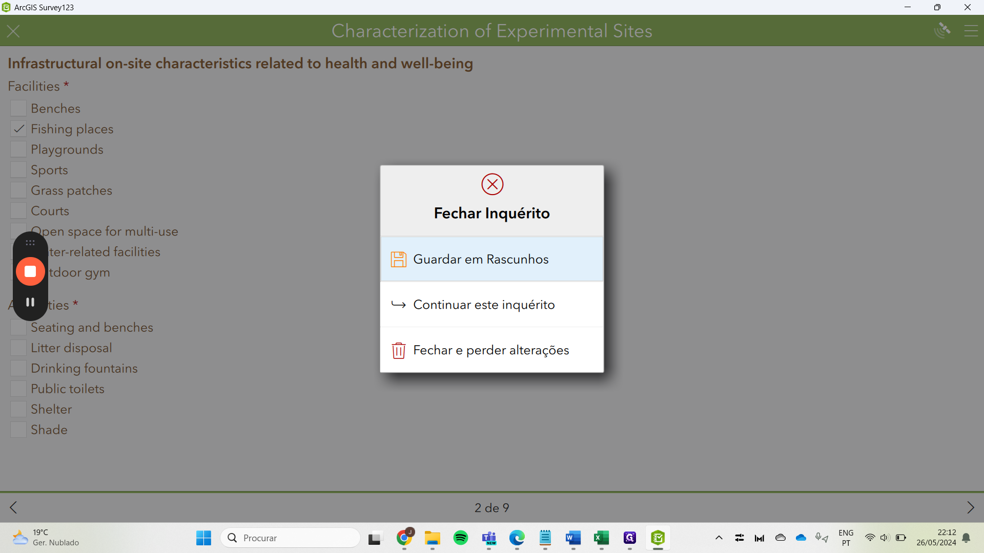Open the hamburger menu icon
984x553 pixels.
pyautogui.click(x=971, y=31)
